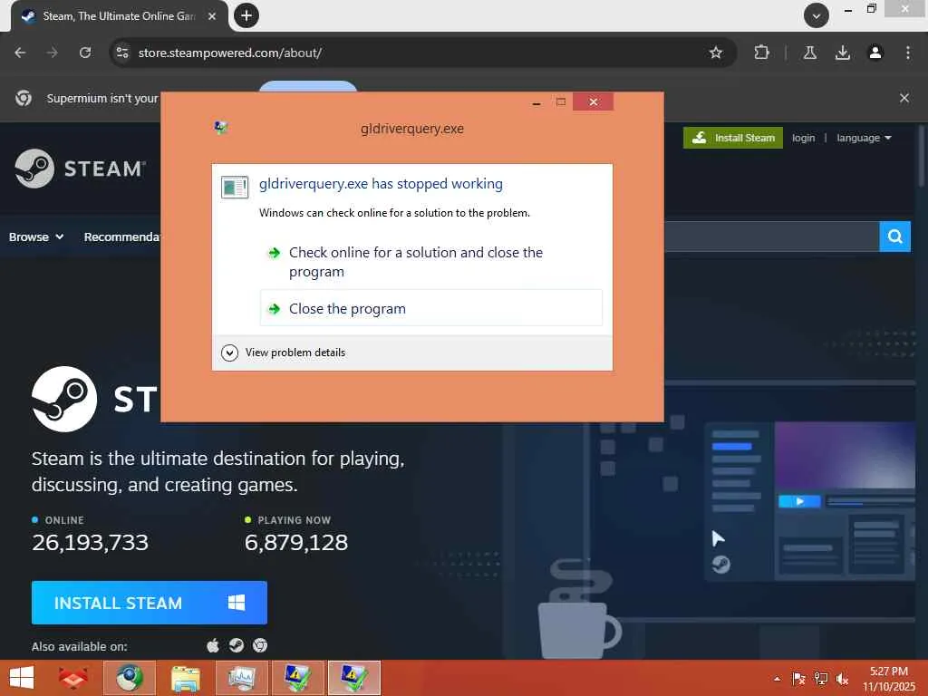This screenshot has width=928, height=696.
Task: Expand View problem details
Action: tap(284, 353)
